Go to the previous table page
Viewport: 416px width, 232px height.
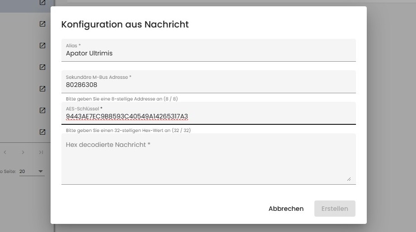point(5,153)
